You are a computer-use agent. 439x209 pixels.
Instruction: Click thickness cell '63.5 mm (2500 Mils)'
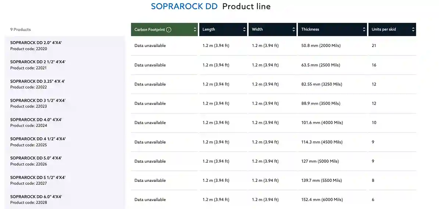point(321,65)
